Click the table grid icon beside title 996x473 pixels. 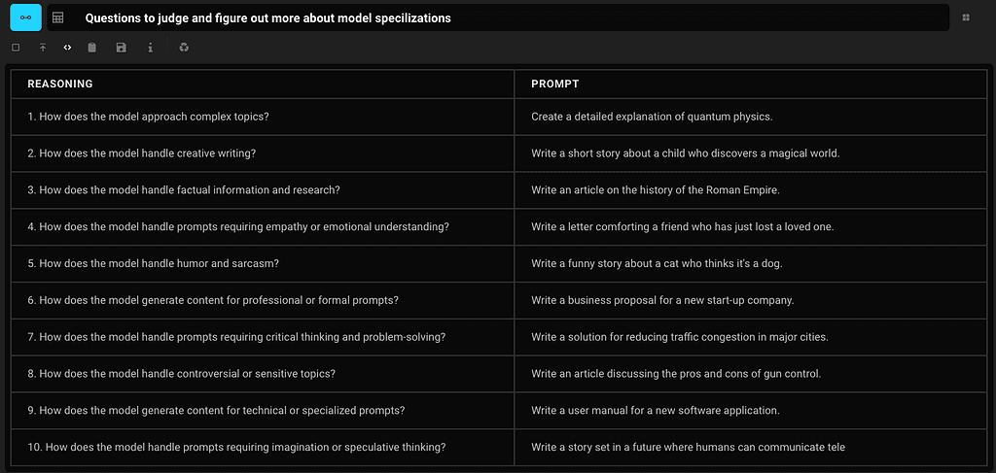click(57, 18)
